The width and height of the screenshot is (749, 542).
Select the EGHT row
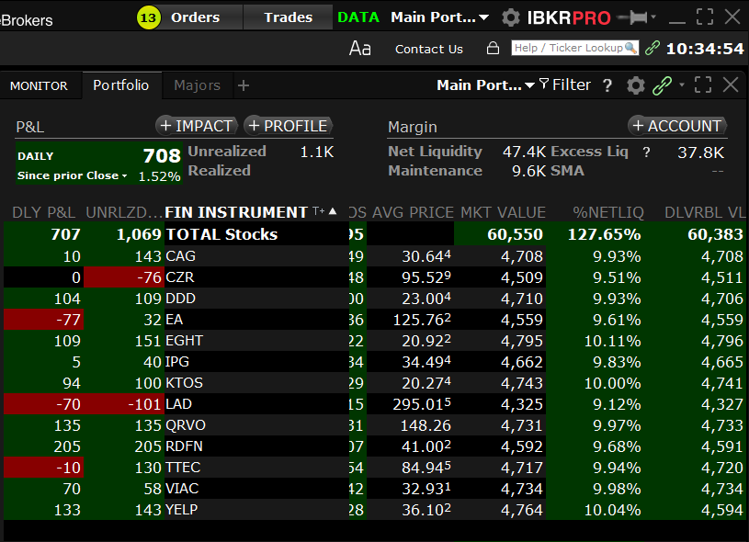[374, 341]
